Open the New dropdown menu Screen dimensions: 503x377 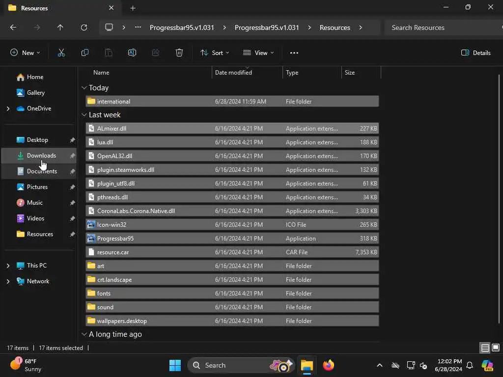coord(25,53)
